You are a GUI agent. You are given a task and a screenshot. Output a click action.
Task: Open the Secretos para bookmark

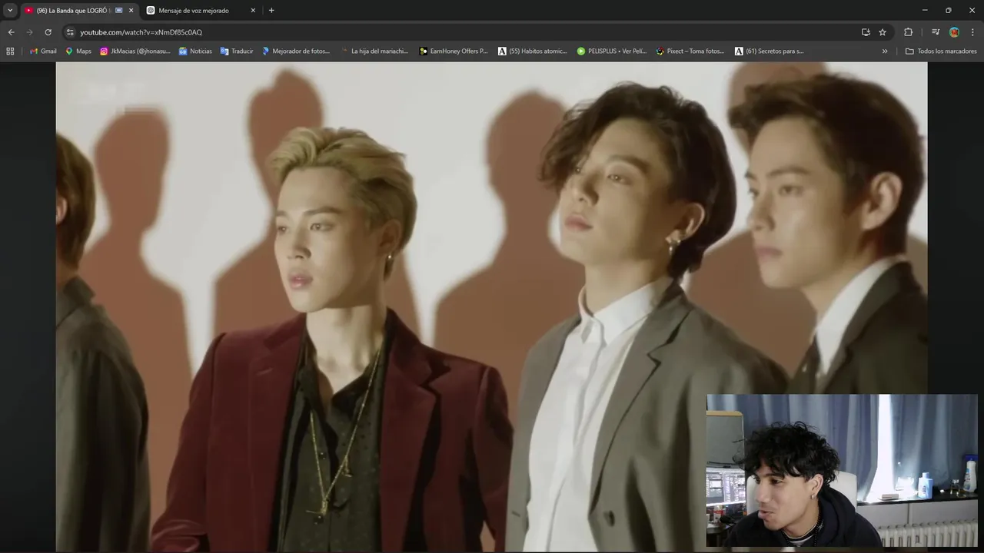coord(769,51)
